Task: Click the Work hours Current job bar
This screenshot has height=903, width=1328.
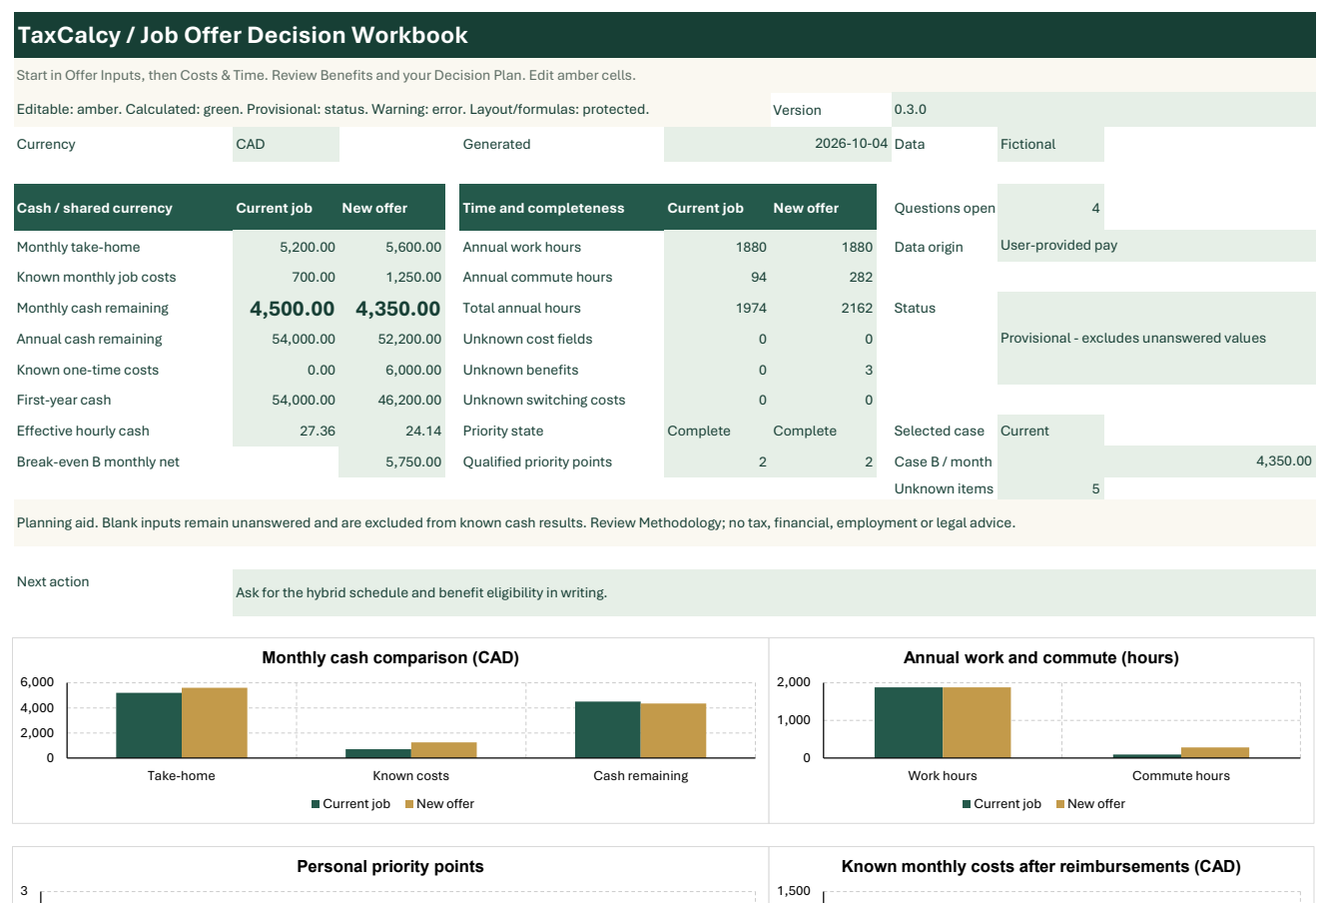Action: click(x=909, y=722)
